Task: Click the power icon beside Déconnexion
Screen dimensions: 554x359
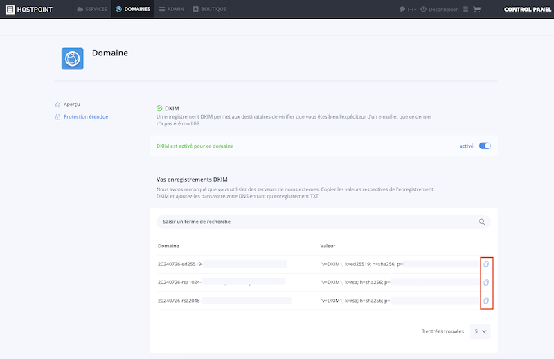Action: [423, 9]
